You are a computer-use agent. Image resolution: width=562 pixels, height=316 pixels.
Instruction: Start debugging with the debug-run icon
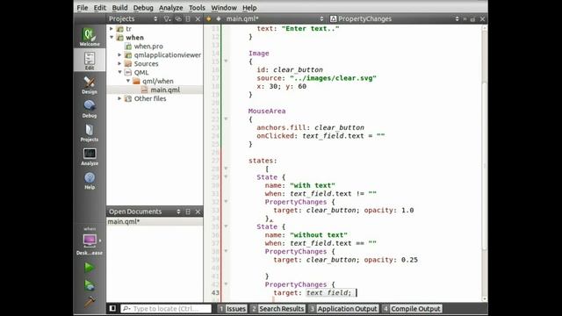(x=90, y=285)
